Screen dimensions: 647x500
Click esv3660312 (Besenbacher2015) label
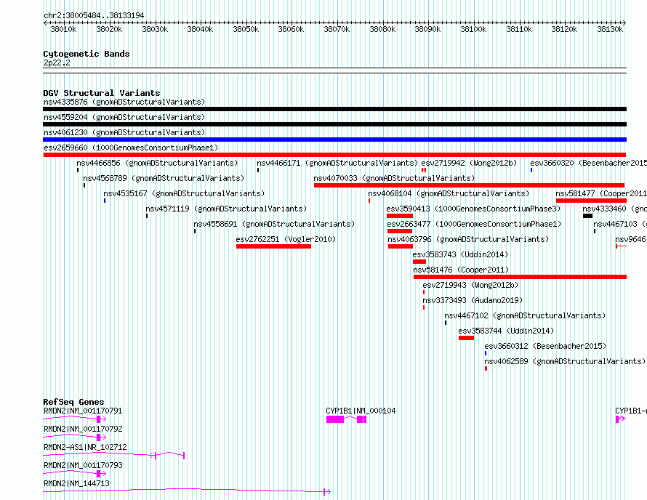point(546,346)
